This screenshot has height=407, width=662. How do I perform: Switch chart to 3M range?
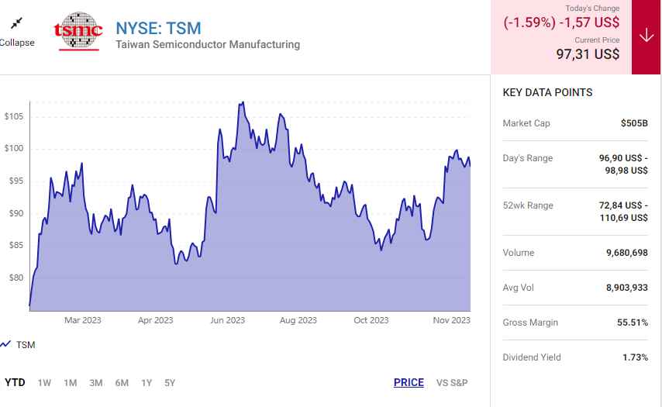[95, 382]
